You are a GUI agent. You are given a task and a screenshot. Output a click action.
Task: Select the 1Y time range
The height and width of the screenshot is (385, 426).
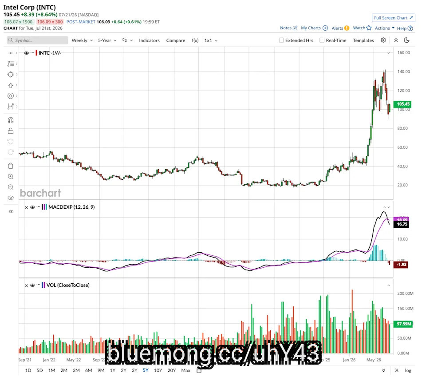click(113, 370)
